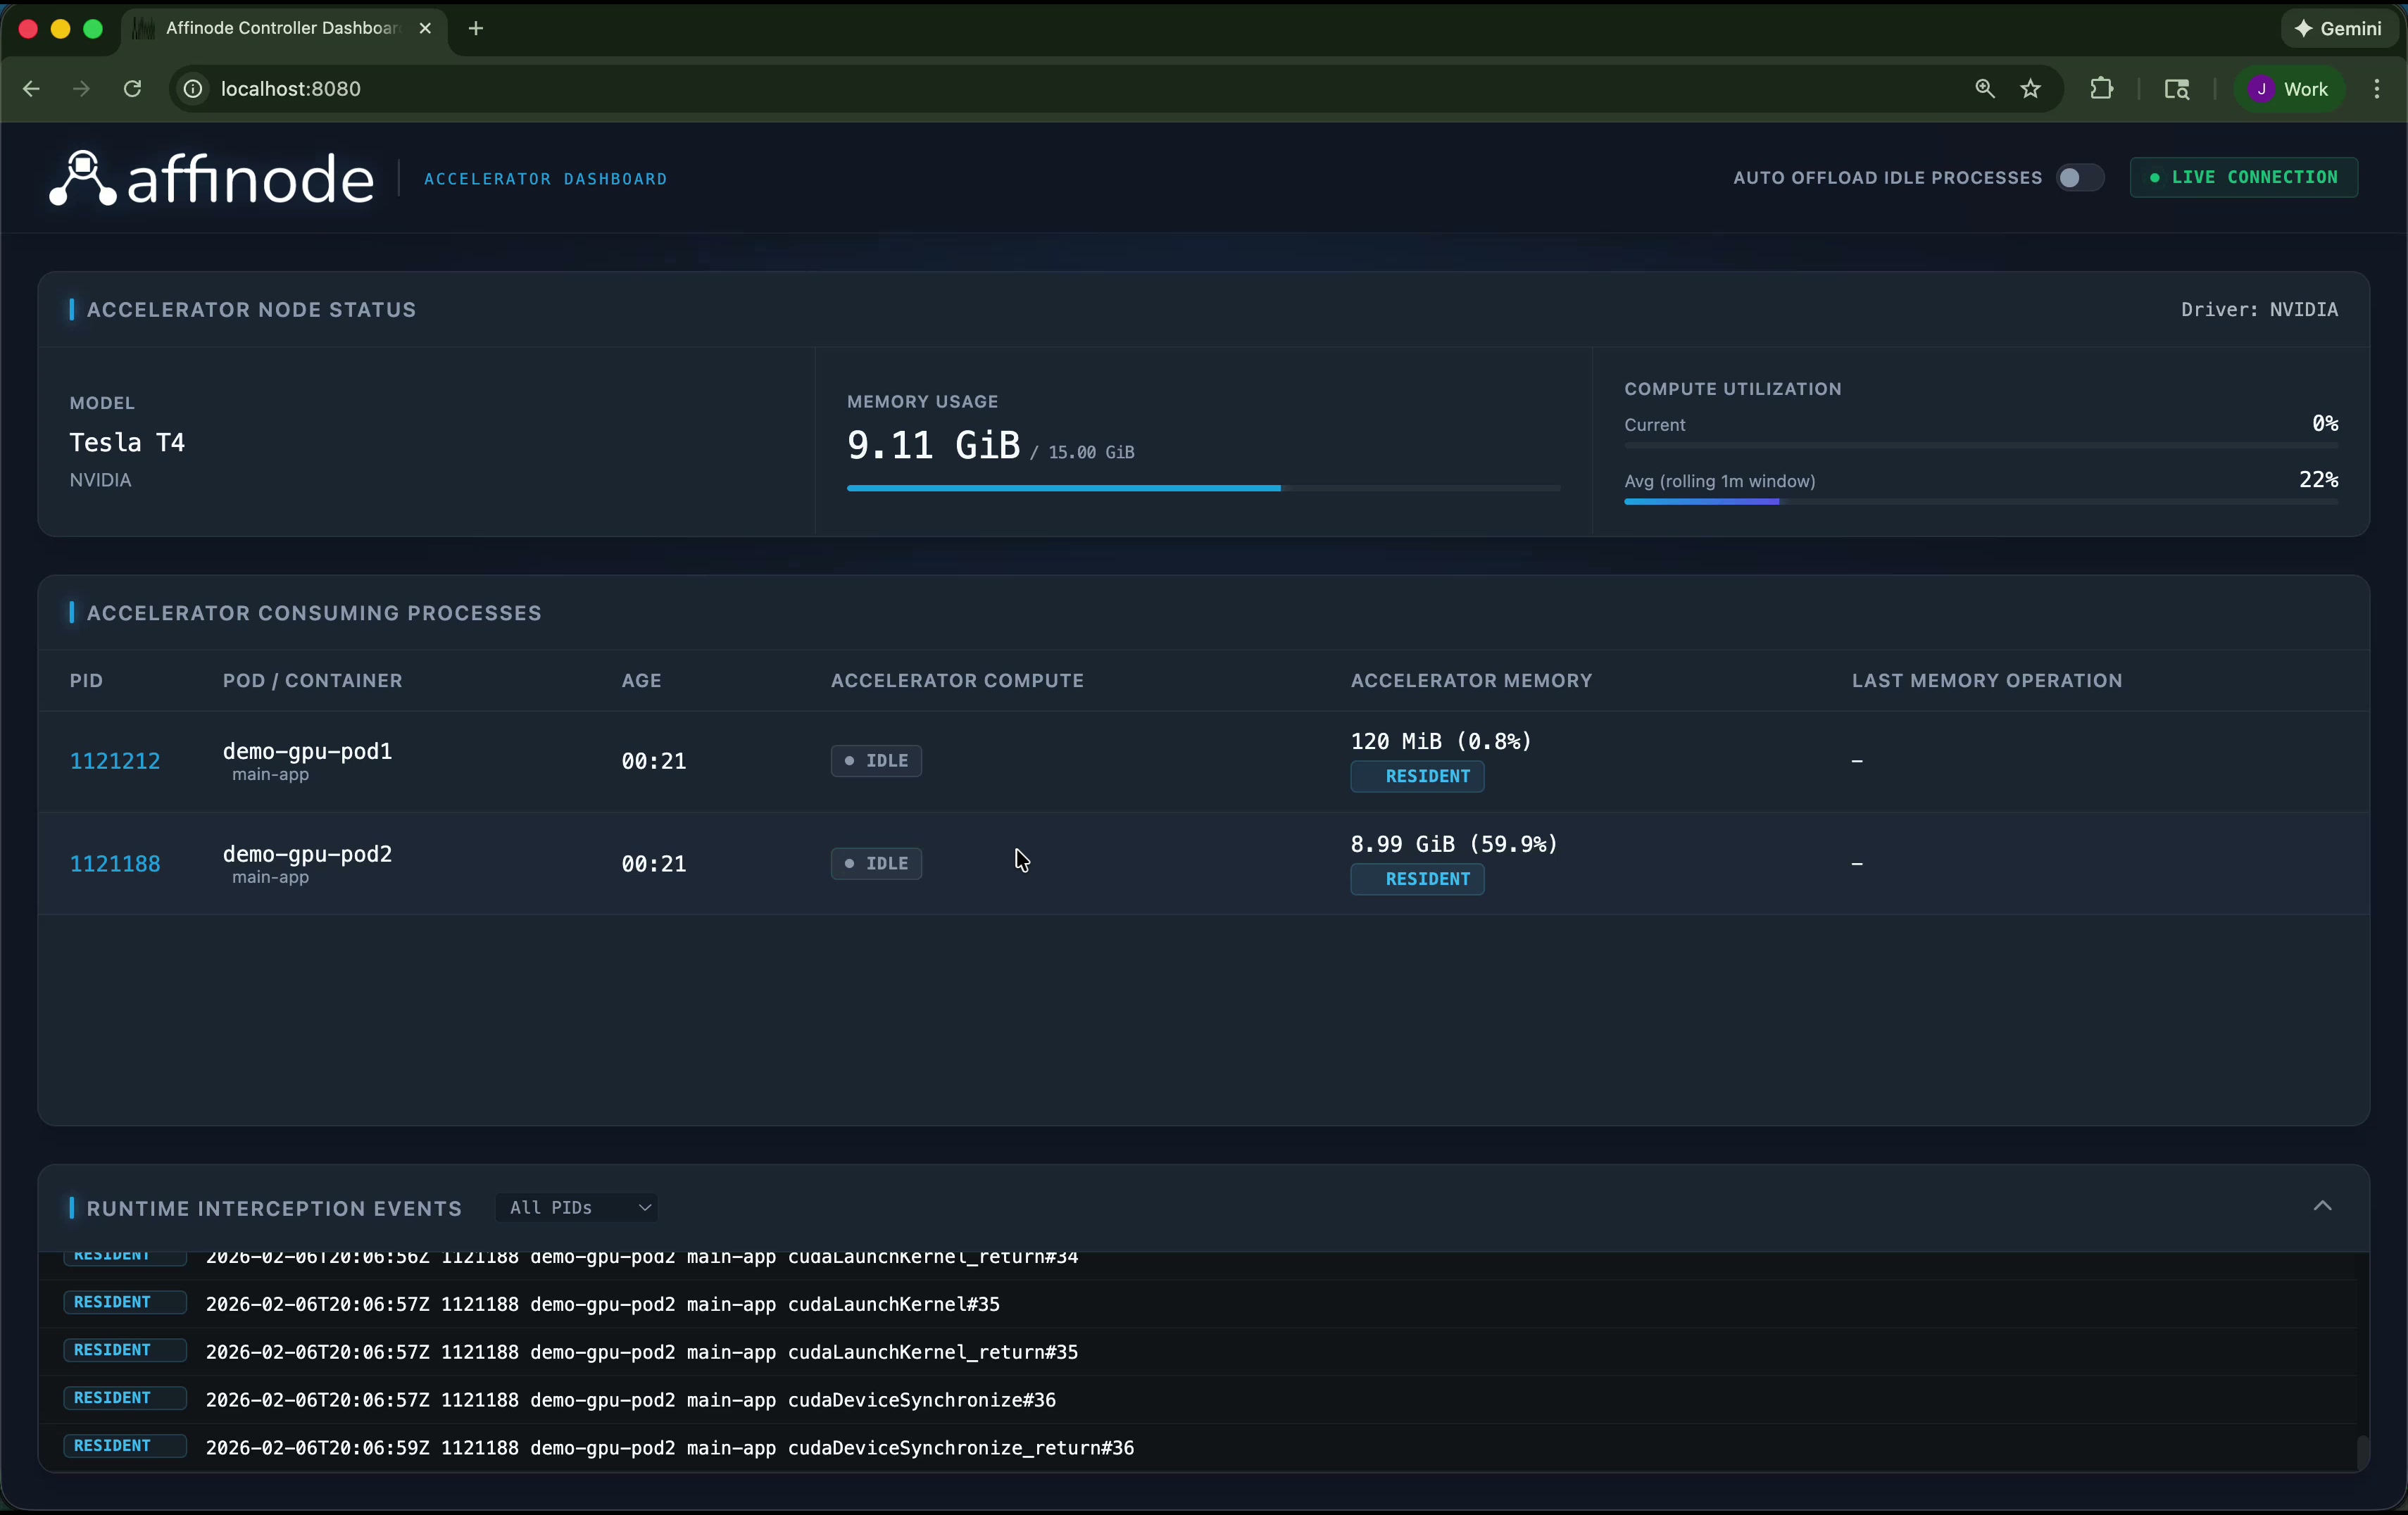Open the Extensions puzzle icon
This screenshot has width=2408, height=1515.
(2102, 89)
